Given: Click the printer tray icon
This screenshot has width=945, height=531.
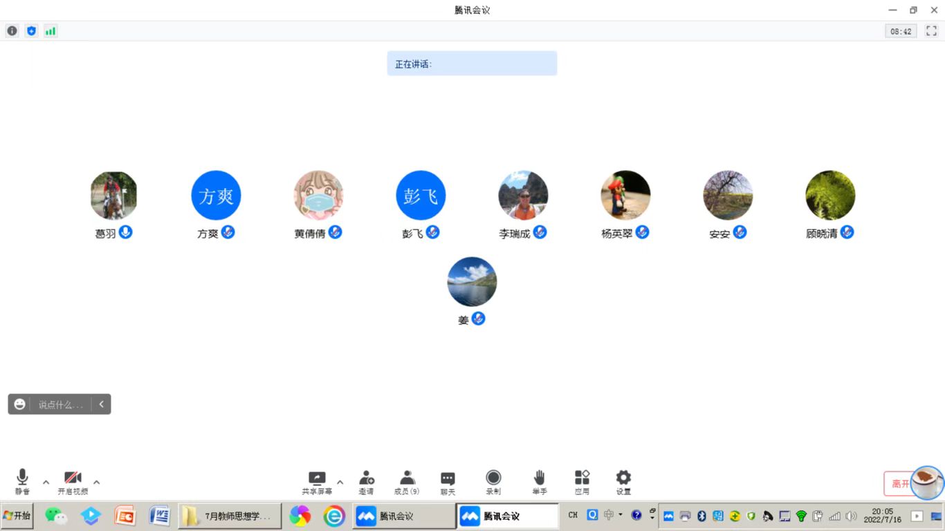Looking at the screenshot, I should [x=685, y=516].
